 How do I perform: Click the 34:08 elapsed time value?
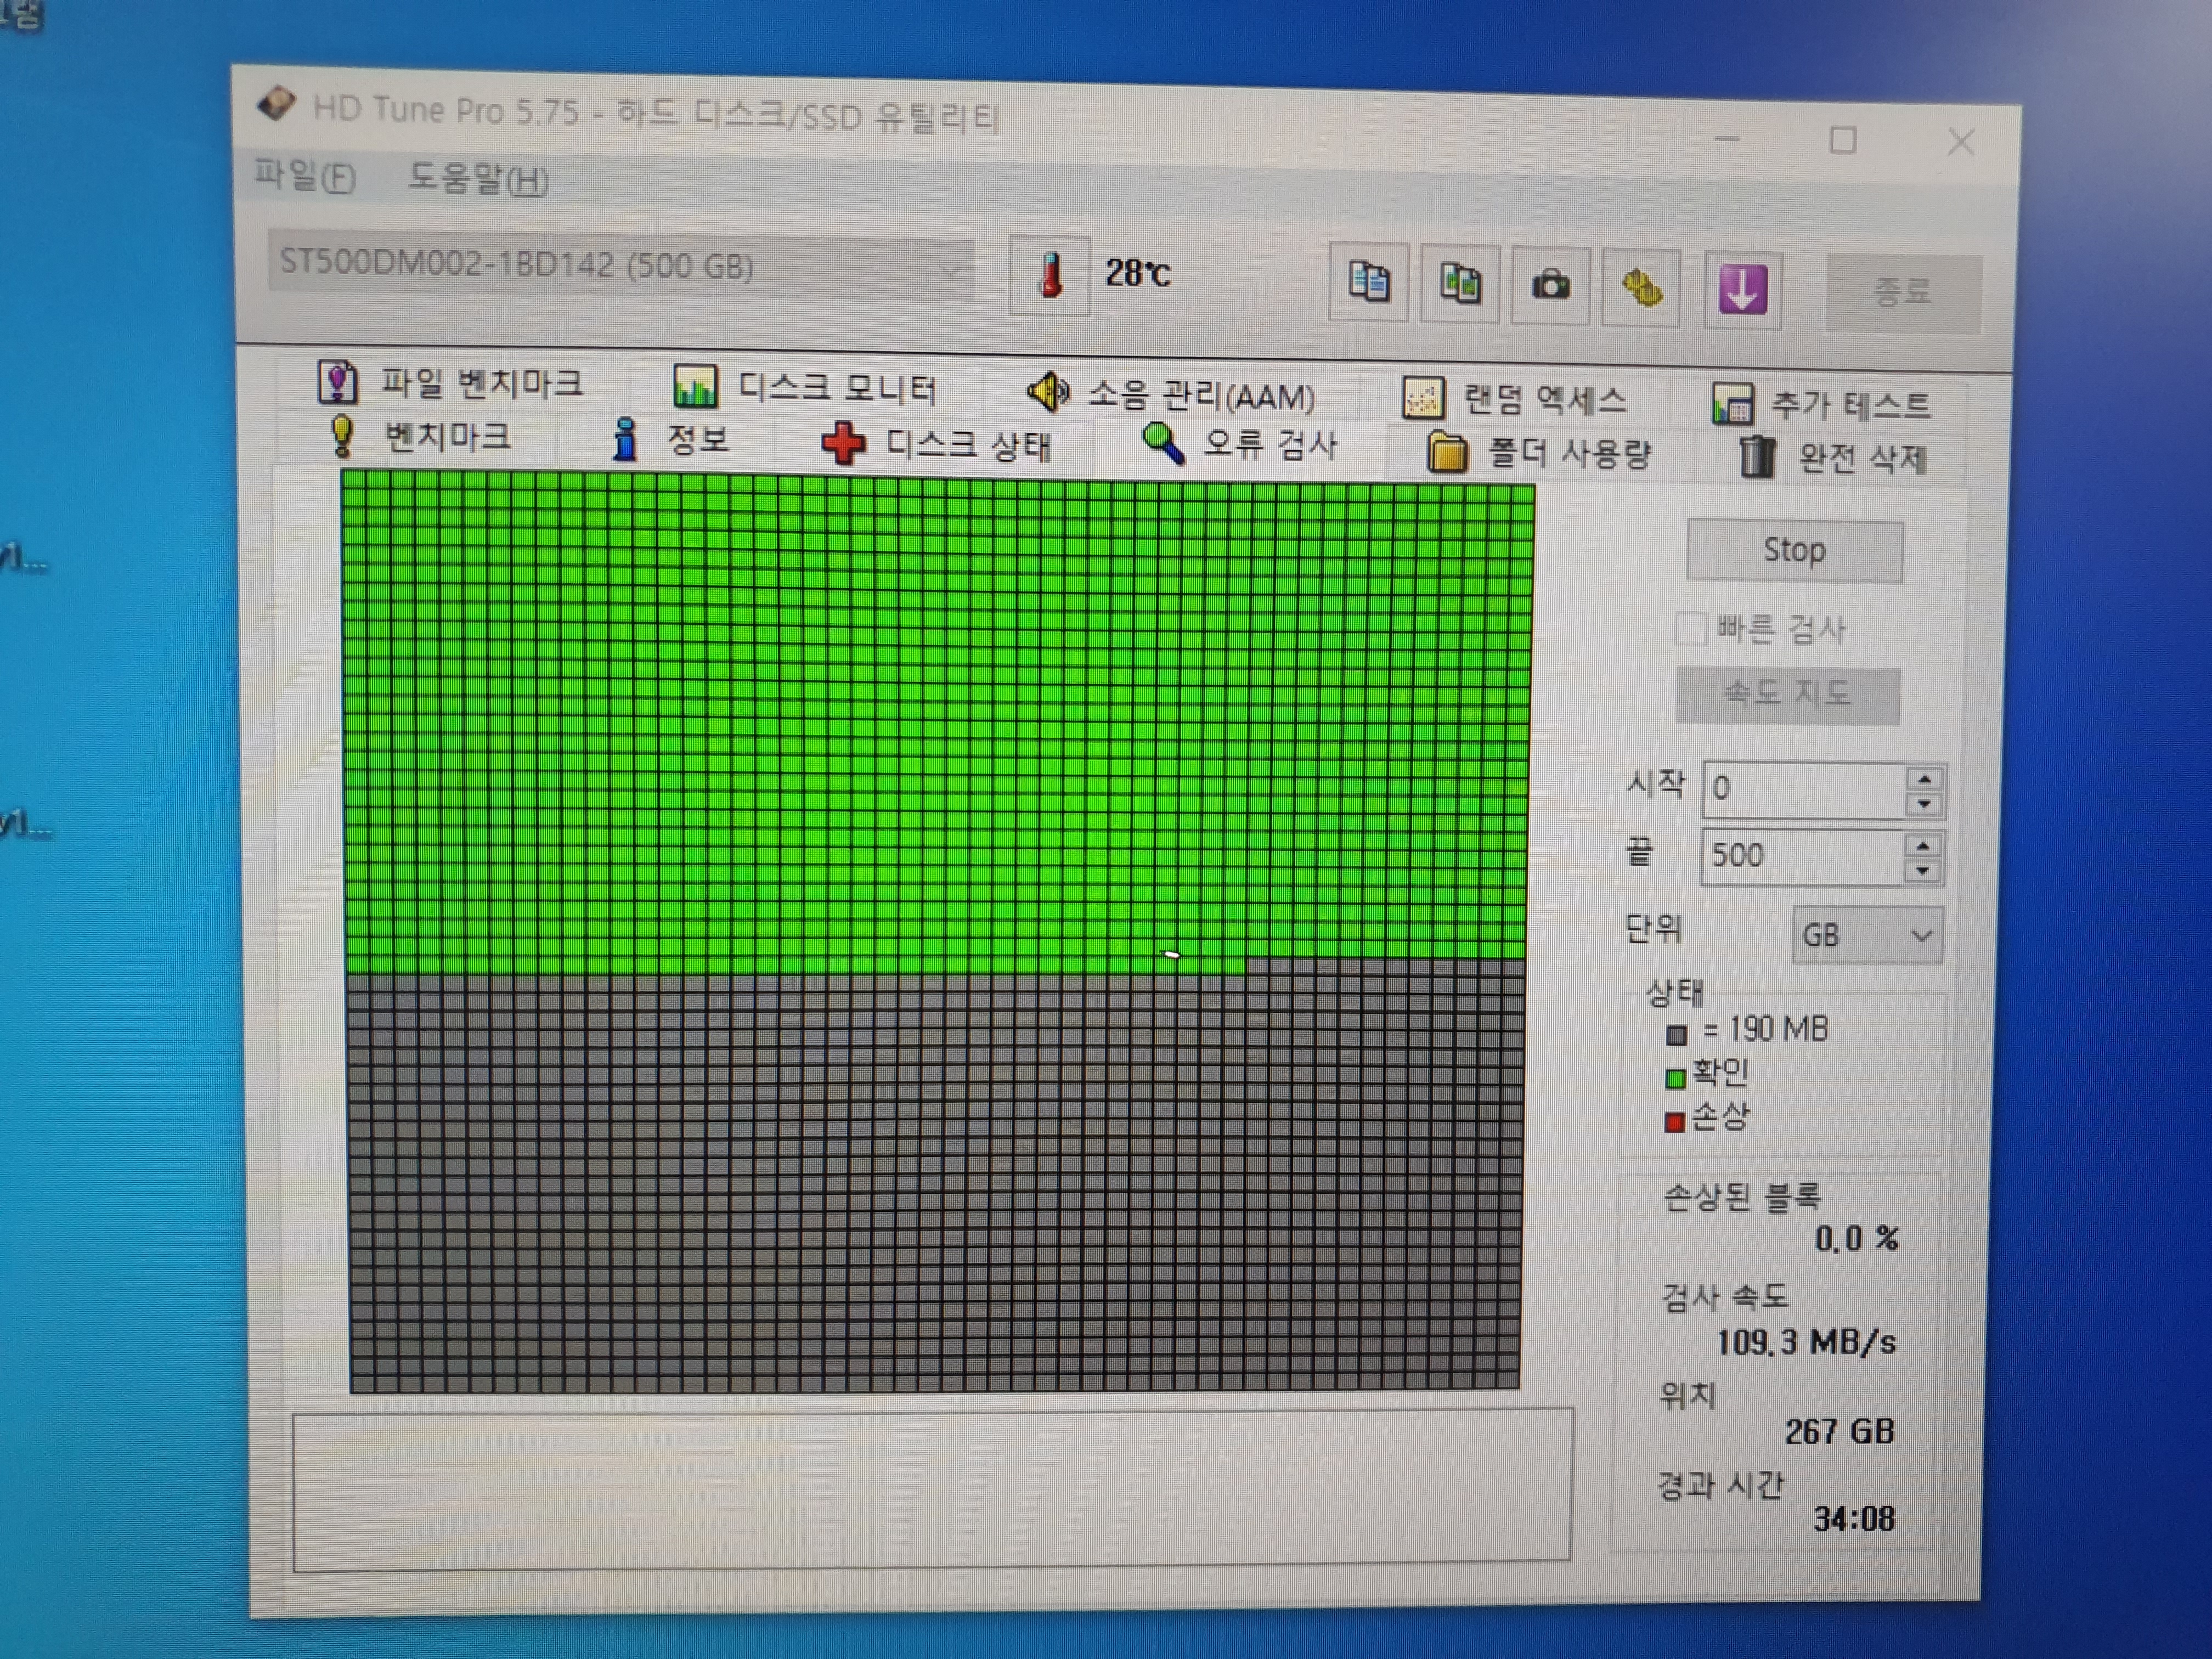[1854, 1519]
